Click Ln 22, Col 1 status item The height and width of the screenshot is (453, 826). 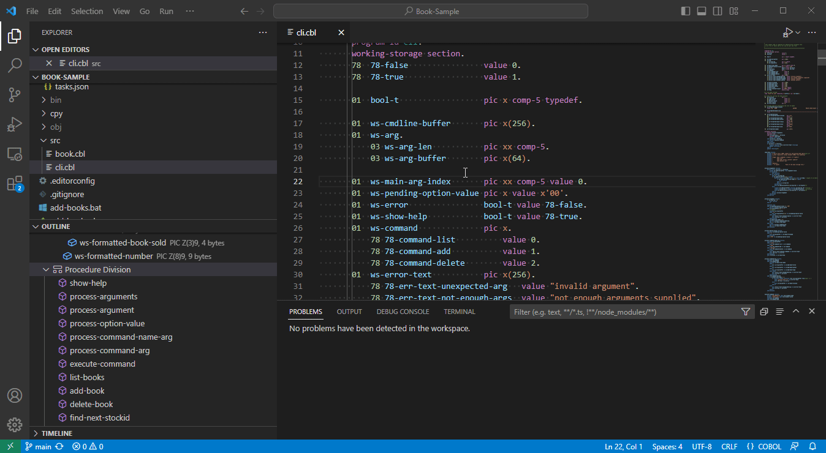(623, 446)
